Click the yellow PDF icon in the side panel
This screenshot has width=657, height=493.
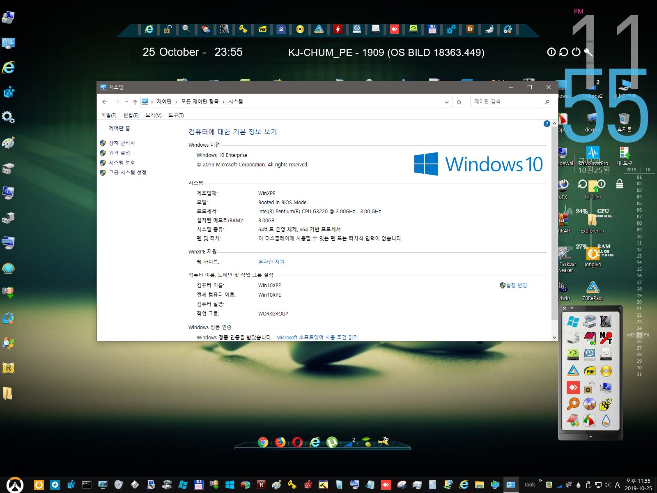coord(590,371)
